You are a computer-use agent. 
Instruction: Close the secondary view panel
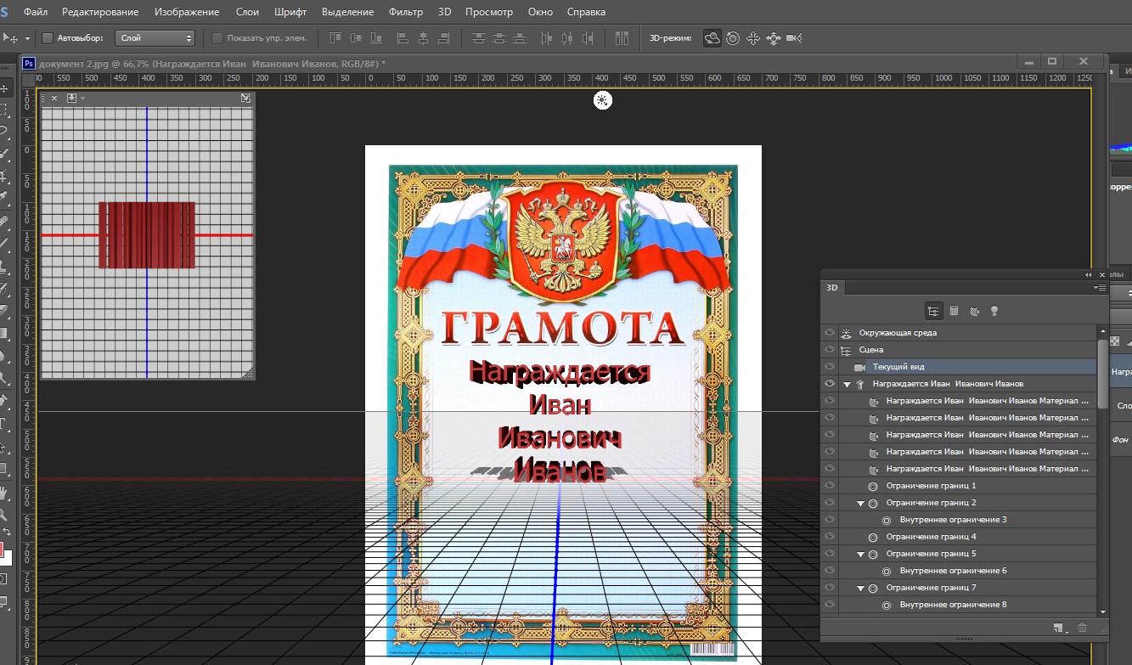point(54,99)
